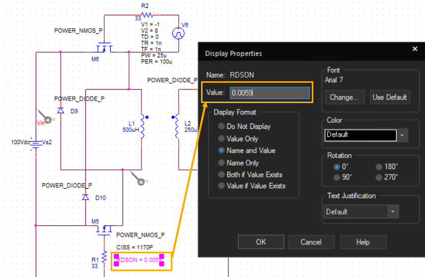Image resolution: width=425 pixels, height=277 pixels.
Task: Click the TR = 1n parameter text
Action: (x=151, y=43)
